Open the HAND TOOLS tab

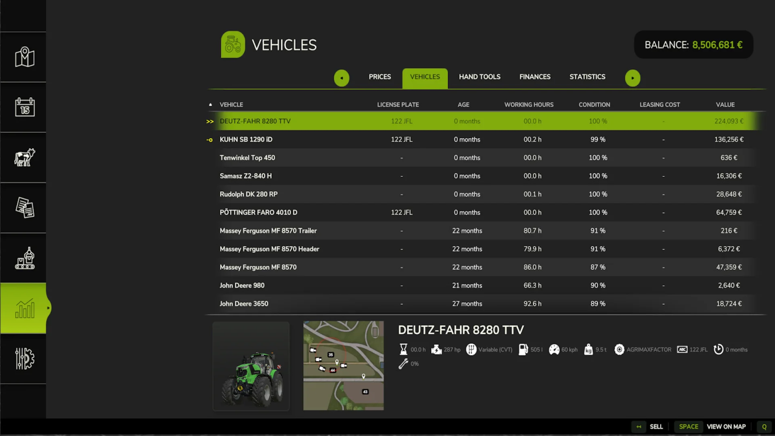click(x=479, y=77)
